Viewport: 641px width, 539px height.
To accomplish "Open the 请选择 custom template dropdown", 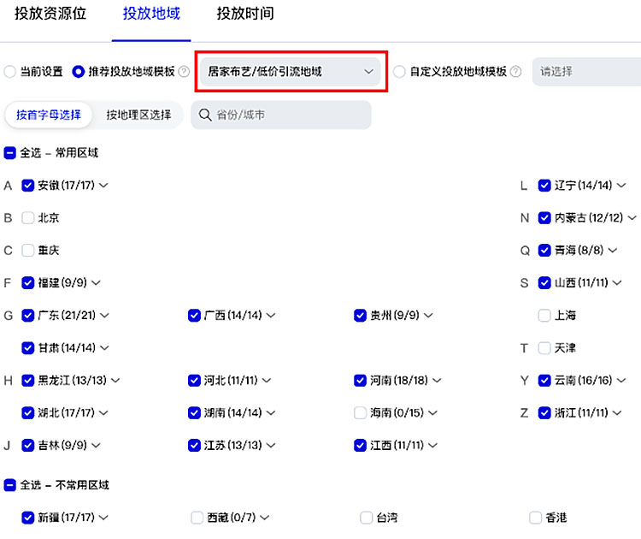I will (x=586, y=72).
